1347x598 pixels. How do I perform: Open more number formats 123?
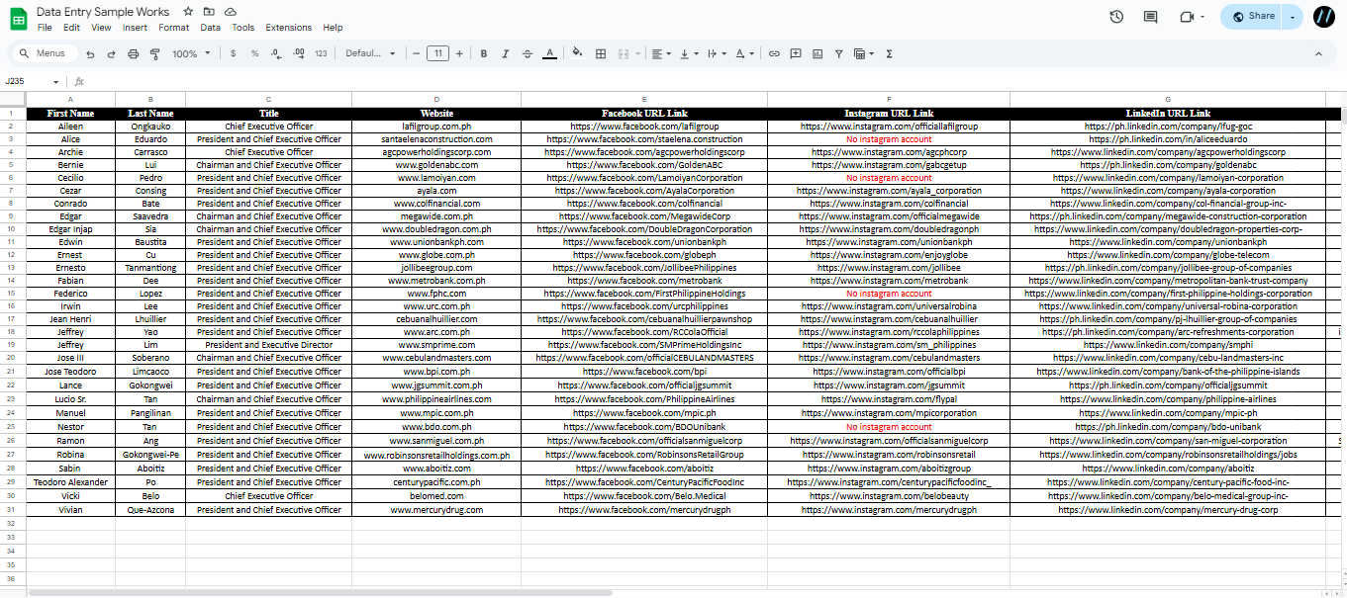[x=321, y=53]
